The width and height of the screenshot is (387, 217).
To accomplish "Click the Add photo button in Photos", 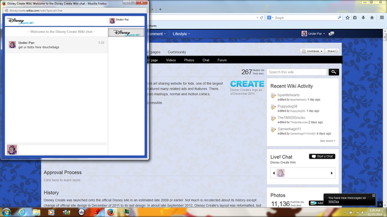I will click(316, 203).
